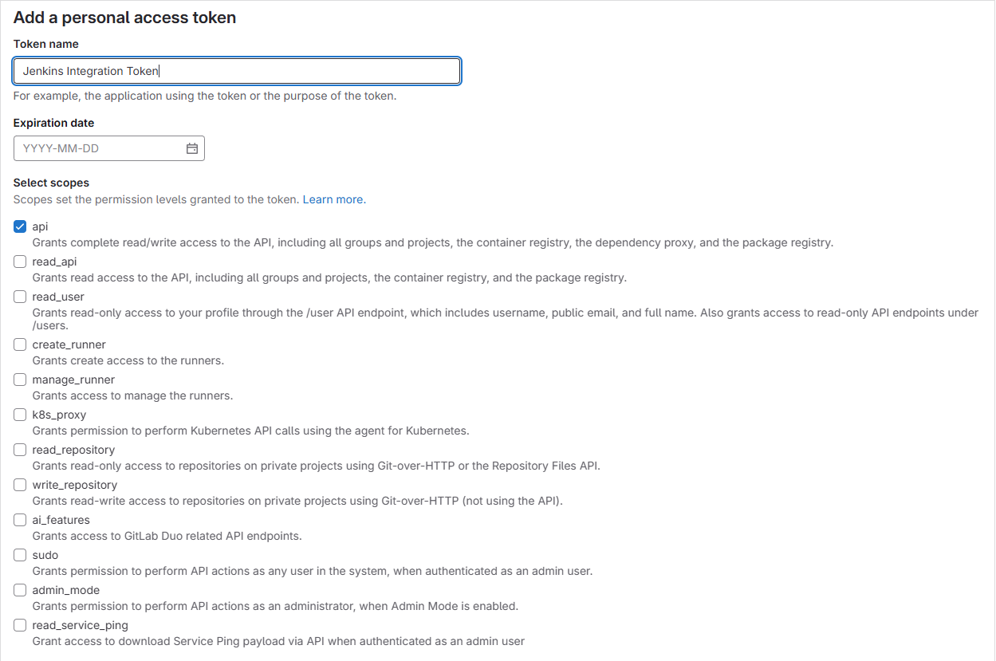Uncheck the api scope checkbox
This screenshot has width=996, height=661.
tap(20, 226)
